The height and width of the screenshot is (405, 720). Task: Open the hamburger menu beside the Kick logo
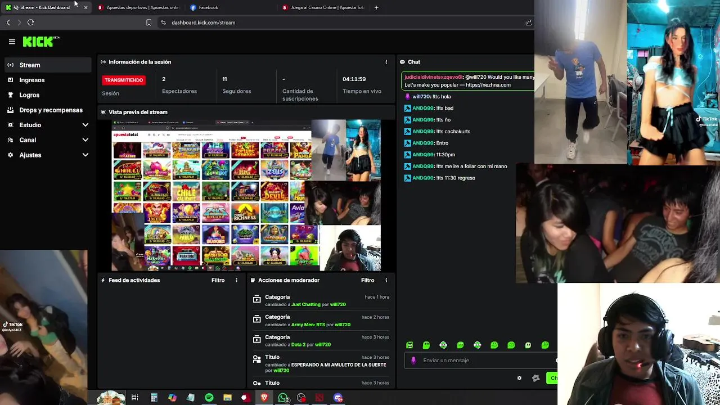(12, 42)
